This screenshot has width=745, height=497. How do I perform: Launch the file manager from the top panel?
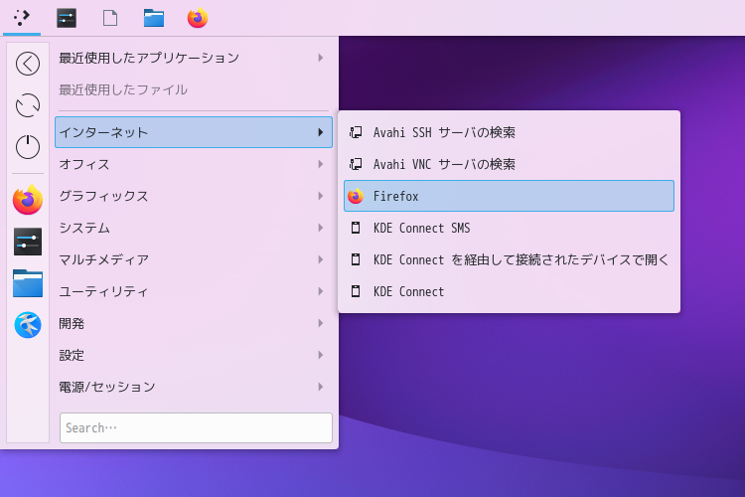coord(154,18)
